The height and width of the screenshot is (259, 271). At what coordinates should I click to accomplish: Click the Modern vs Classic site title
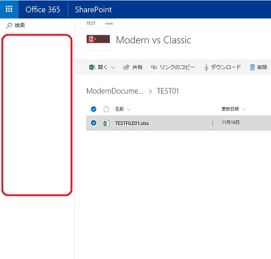153,40
